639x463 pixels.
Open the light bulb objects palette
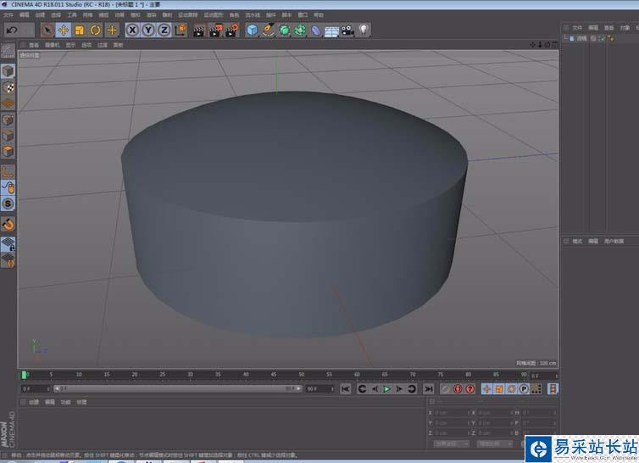(364, 31)
